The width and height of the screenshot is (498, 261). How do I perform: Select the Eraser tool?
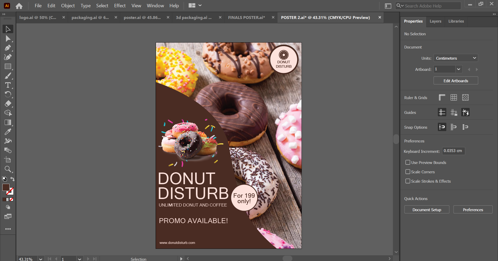(8, 104)
